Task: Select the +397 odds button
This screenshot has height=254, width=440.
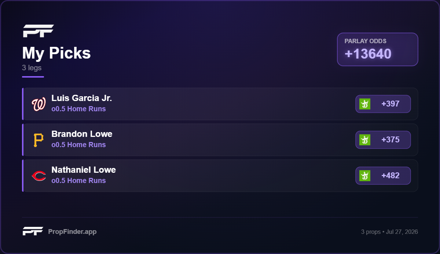Action: pos(383,104)
